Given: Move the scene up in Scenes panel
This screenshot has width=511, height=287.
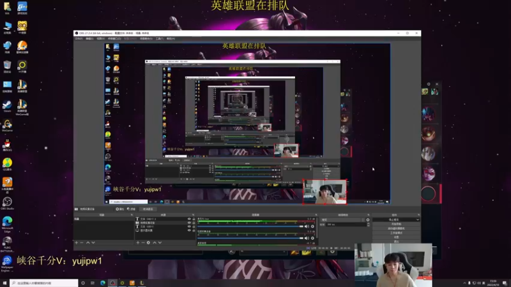Looking at the screenshot, I should tap(88, 243).
